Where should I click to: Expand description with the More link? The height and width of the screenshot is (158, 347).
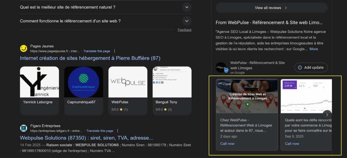313,49
